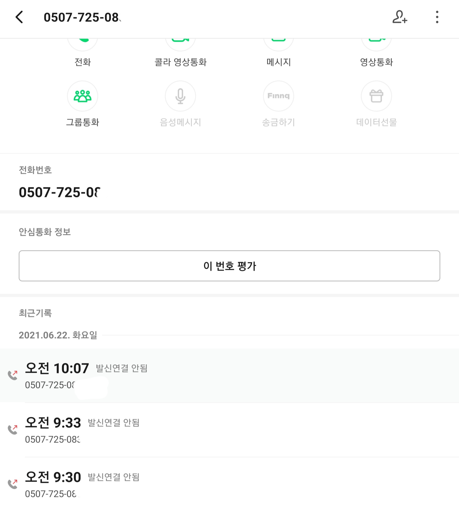The height and width of the screenshot is (505, 459).
Task: Tap the 2021.06.22. 화요일 date header
Action: tap(58, 335)
